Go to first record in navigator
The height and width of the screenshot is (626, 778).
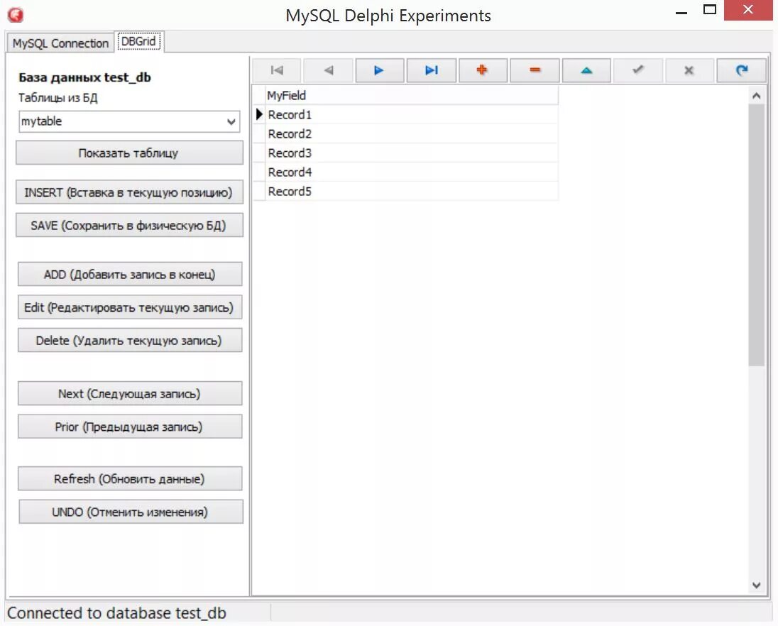tap(276, 70)
